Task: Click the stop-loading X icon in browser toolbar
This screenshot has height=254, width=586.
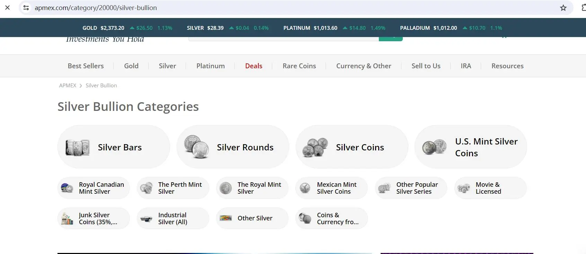Action: click(8, 8)
